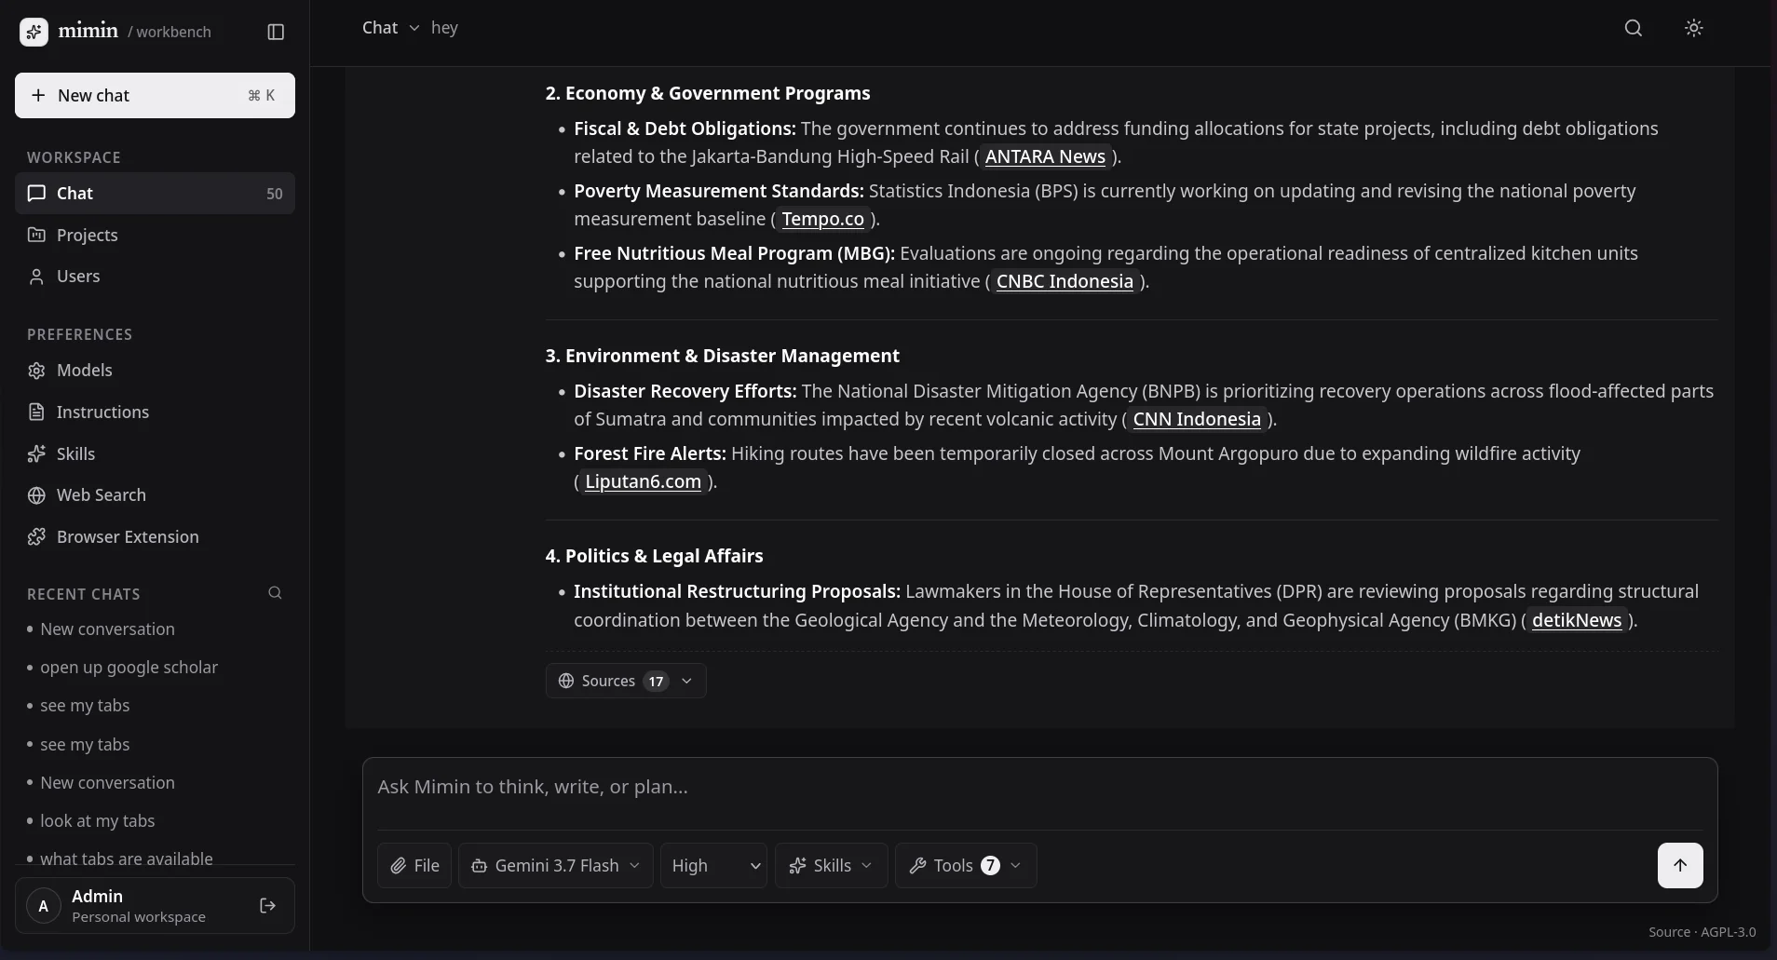Open the detikNews source link
This screenshot has height=960, width=1777.
[x=1577, y=620]
